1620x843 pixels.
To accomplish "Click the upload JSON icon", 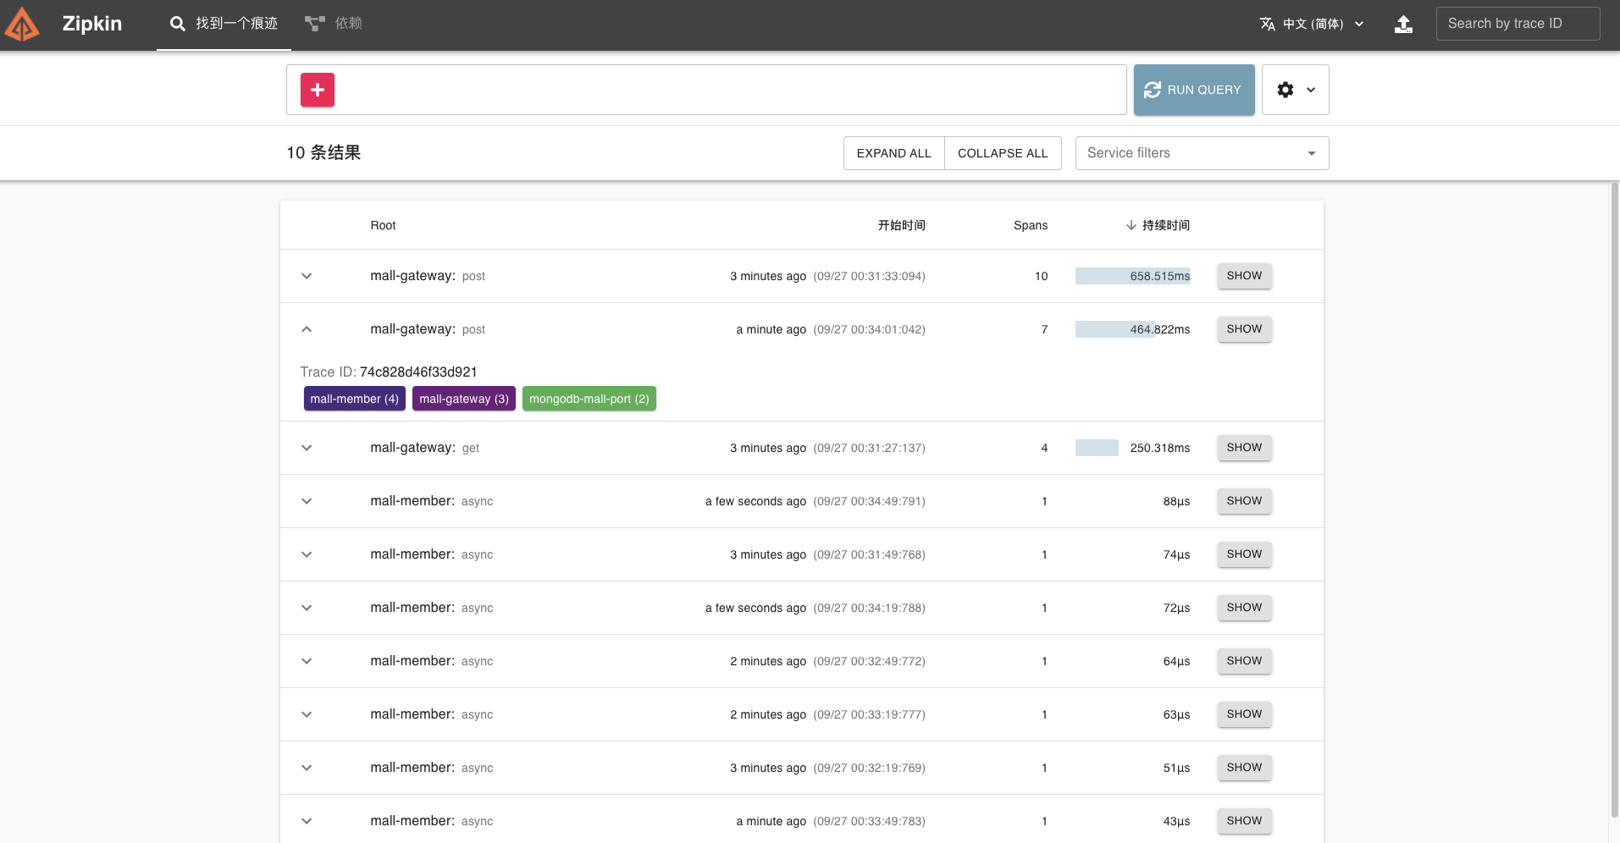I will pyautogui.click(x=1403, y=24).
